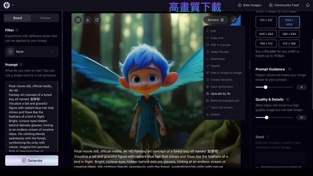The image size is (313, 176).
Task: Show the Quality & Details help icon
Action: [x=287, y=99]
